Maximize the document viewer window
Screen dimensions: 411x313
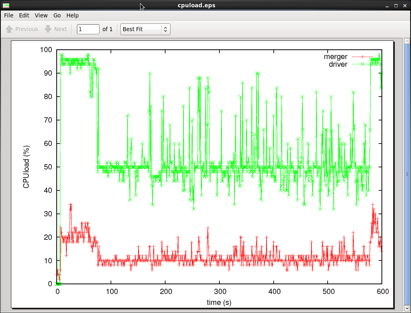tap(396, 5)
